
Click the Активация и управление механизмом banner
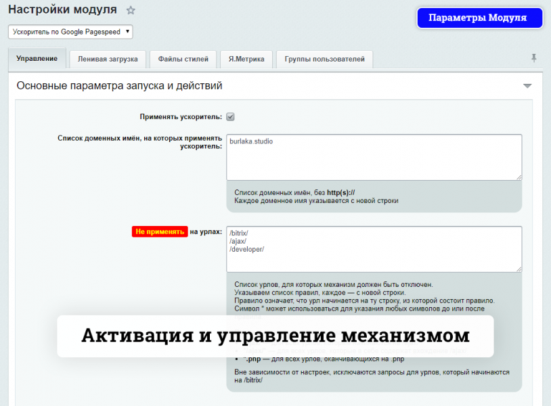[x=275, y=336]
